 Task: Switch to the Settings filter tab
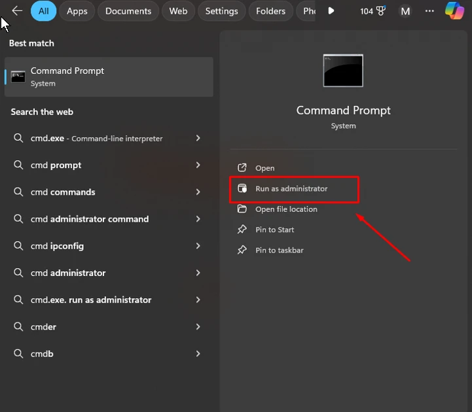(x=221, y=11)
